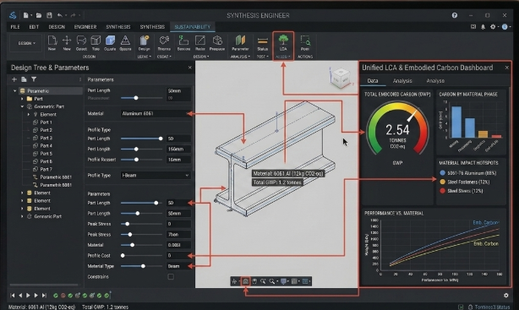Screen dimensions: 519x310
Task: Close the Unified LCA dashboard panel
Action: click(507, 68)
